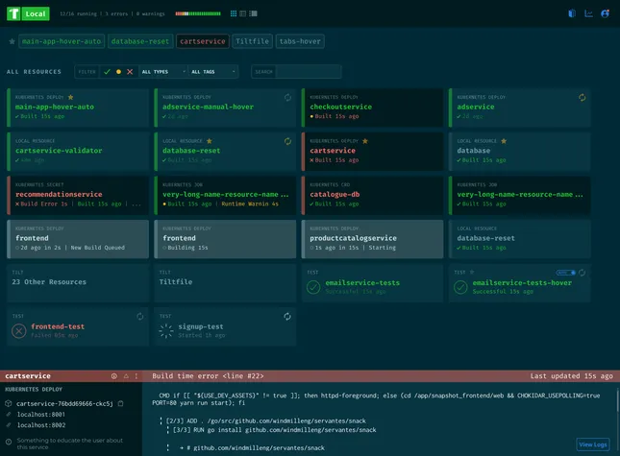Click the 'cartservice-76bdd69666-ckc5j' pod name
The width and height of the screenshot is (620, 456).
pos(64,404)
